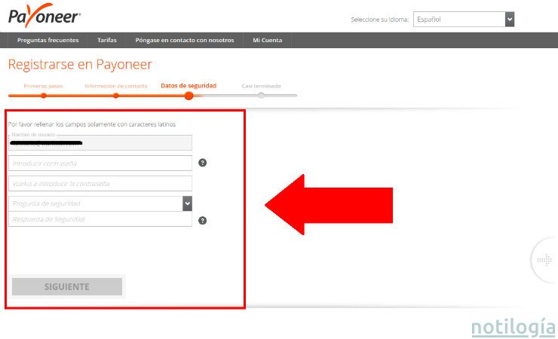The width and height of the screenshot is (558, 339).
Task: Open the Español language dropdown
Action: tap(464, 19)
